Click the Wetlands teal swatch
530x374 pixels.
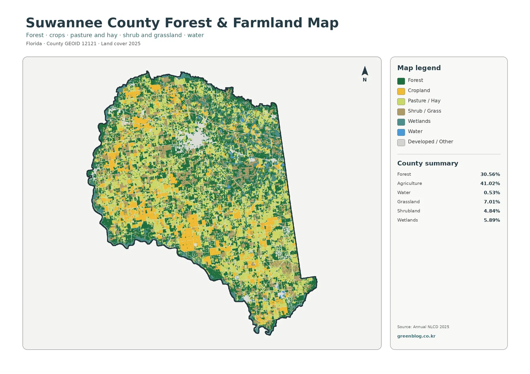tap(401, 122)
